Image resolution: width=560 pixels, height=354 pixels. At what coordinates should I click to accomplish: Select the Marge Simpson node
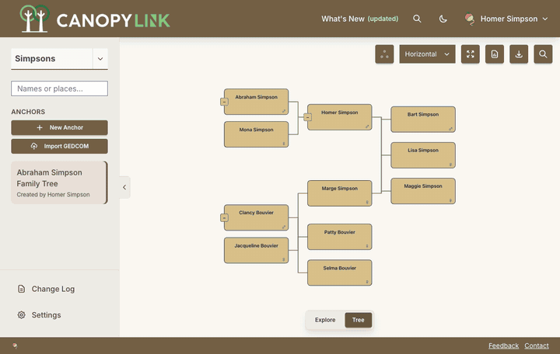pos(340,193)
